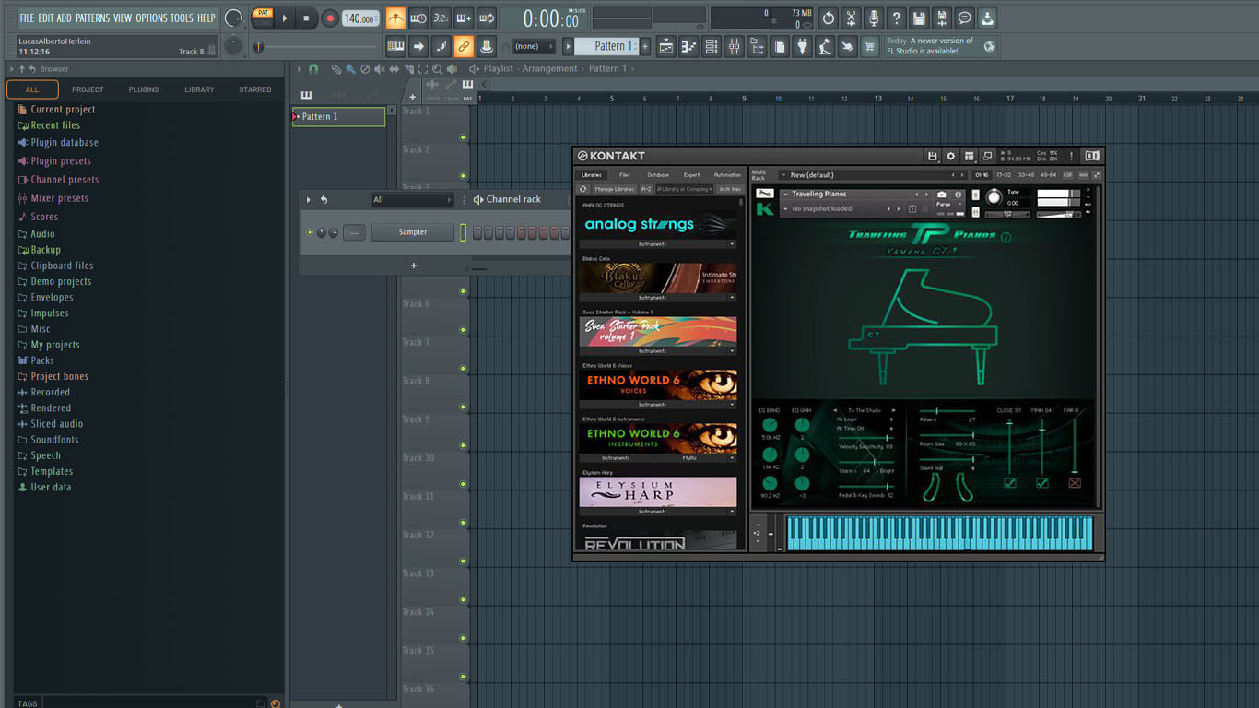Open the (none) snap dropdown
This screenshot has height=708, width=1259.
coord(534,46)
